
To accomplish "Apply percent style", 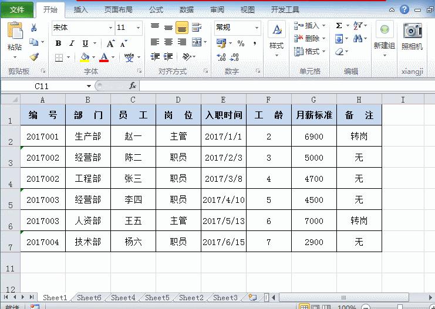I will click(x=241, y=43).
